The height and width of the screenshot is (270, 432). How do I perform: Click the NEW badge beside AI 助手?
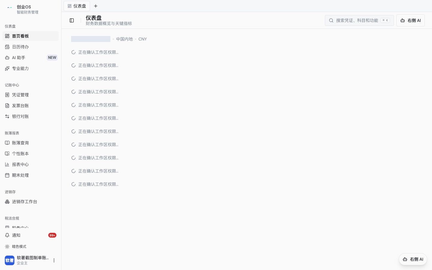pyautogui.click(x=52, y=58)
